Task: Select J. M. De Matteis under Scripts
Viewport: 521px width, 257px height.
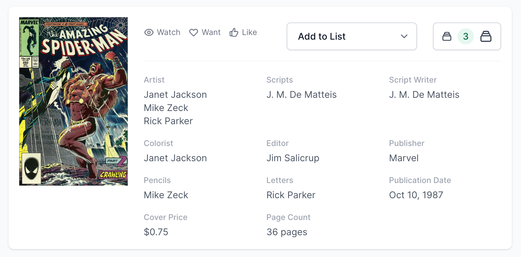Action: 301,95
